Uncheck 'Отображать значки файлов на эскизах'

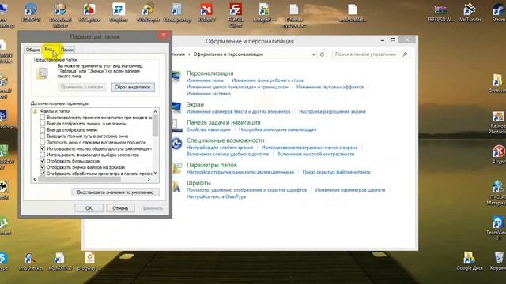[42, 167]
